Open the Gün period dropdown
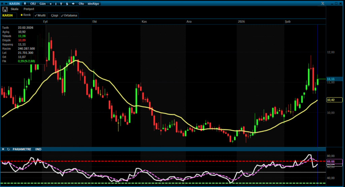This screenshot has height=187, width=345. point(43,3)
